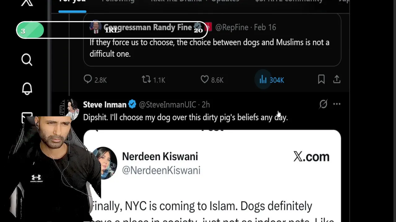Open the @RepFine handle in quoted tweet
This screenshot has height=222, width=396.
click(232, 27)
